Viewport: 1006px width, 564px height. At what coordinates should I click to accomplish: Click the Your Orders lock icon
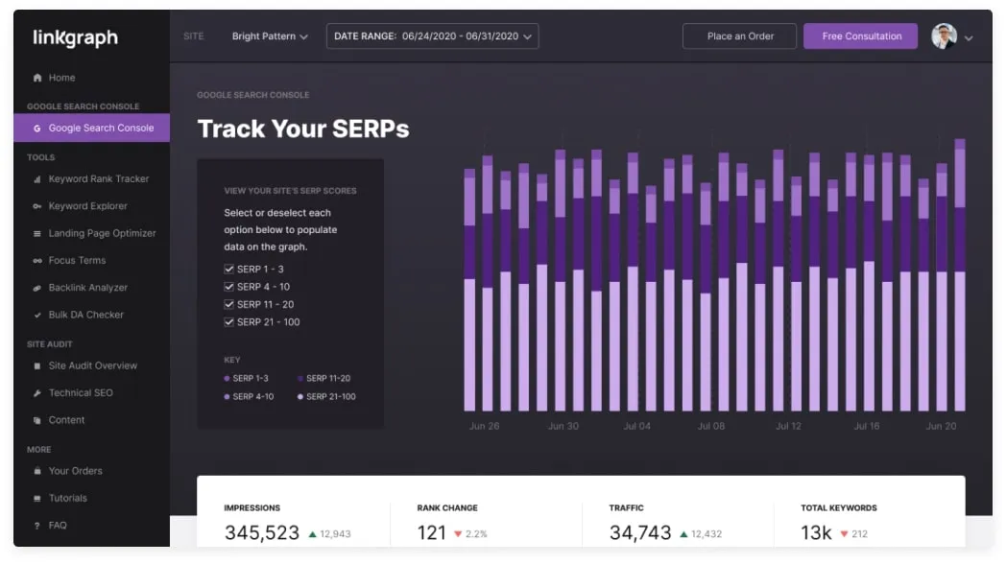(37, 471)
